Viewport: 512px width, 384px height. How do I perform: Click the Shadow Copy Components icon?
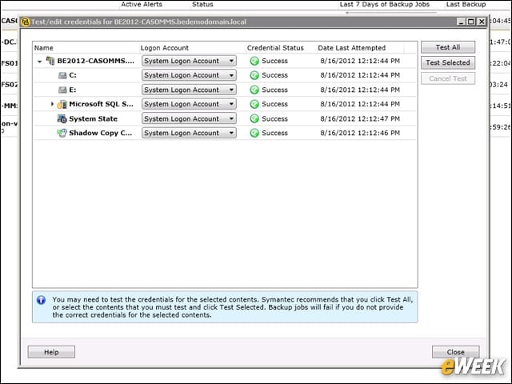(x=62, y=133)
